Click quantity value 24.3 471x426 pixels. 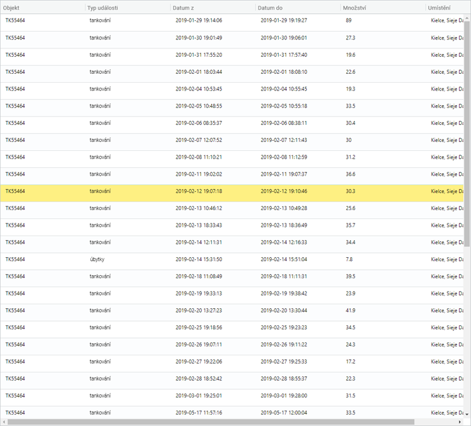(x=350, y=344)
